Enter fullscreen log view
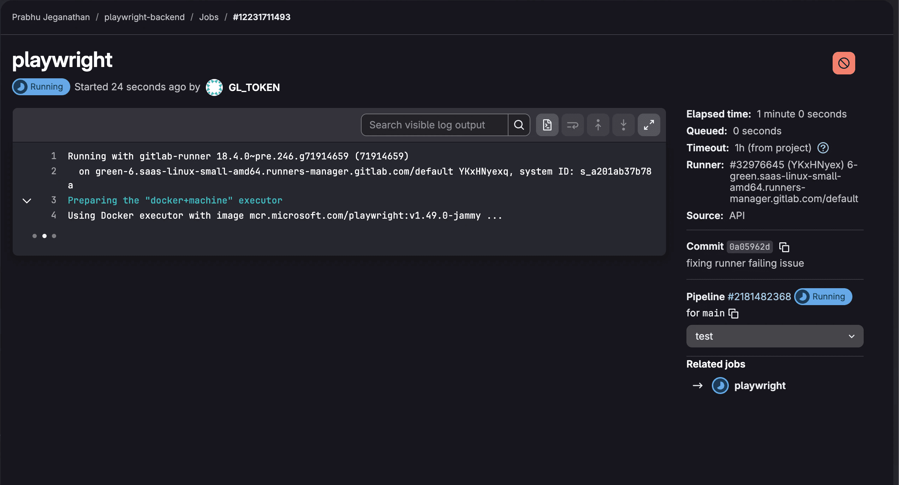 649,125
